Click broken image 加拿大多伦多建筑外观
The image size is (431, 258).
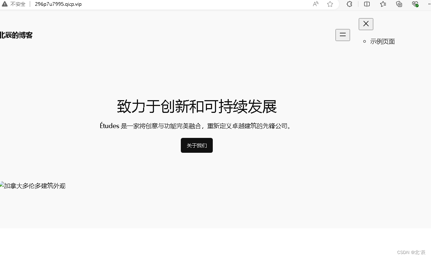click(x=33, y=186)
